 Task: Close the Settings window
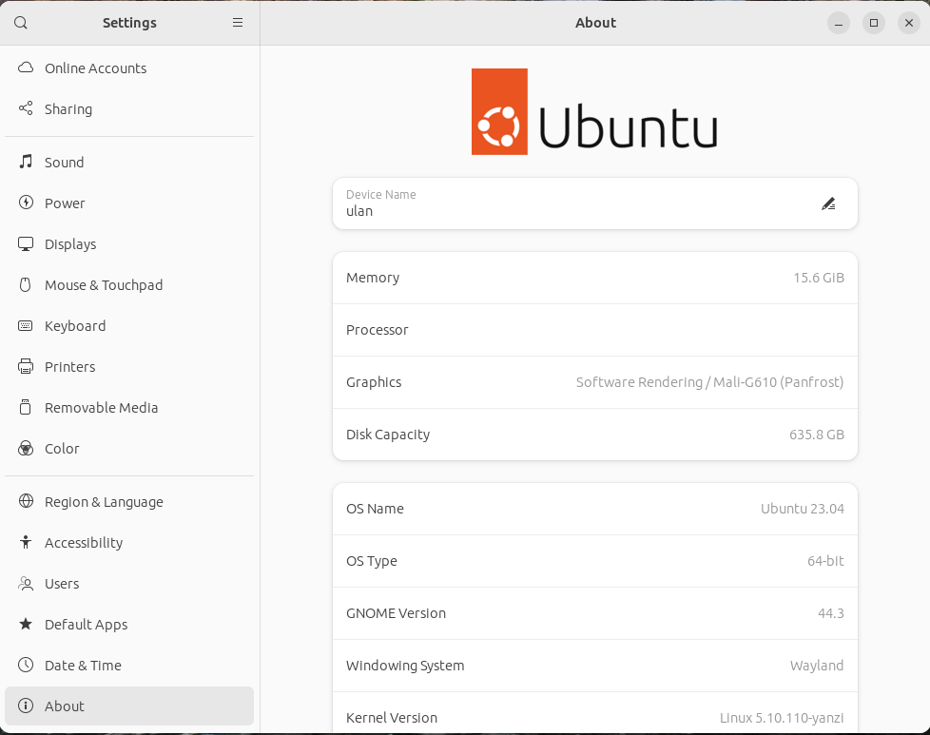pos(909,23)
